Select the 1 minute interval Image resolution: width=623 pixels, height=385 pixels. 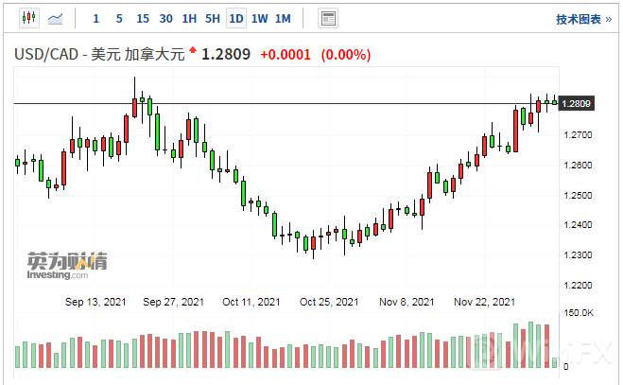[95, 18]
